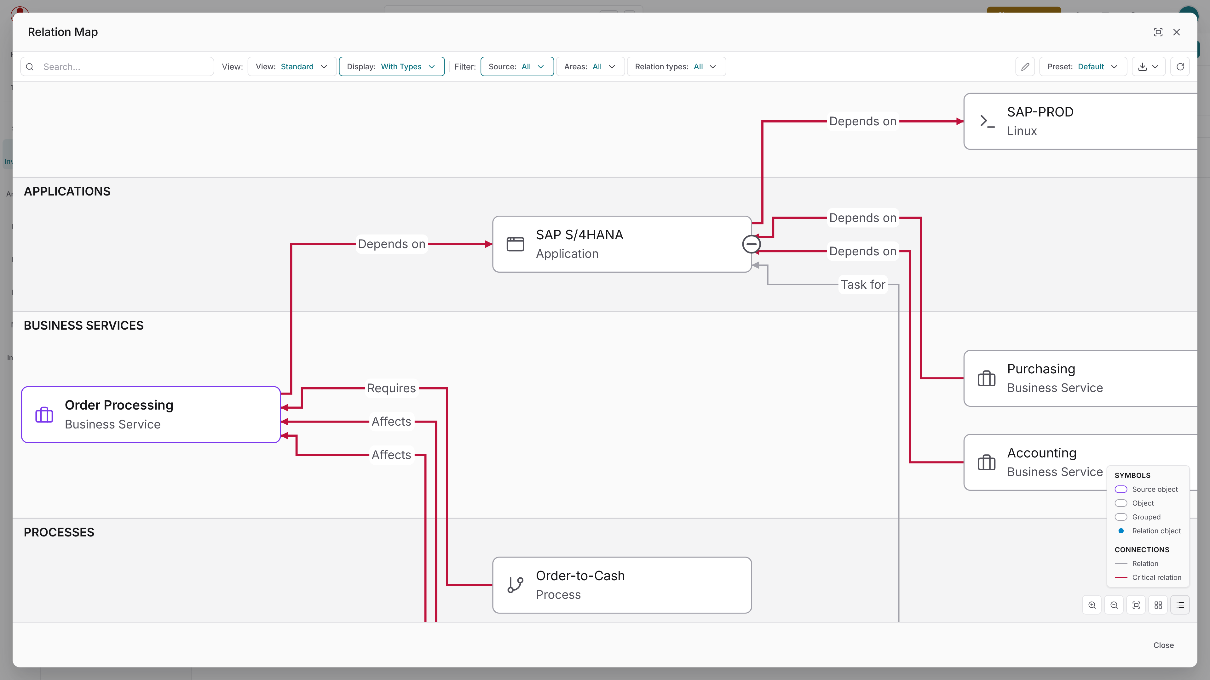The image size is (1210, 680).
Task: Open the Source: All filter dropdown
Action: (517, 67)
